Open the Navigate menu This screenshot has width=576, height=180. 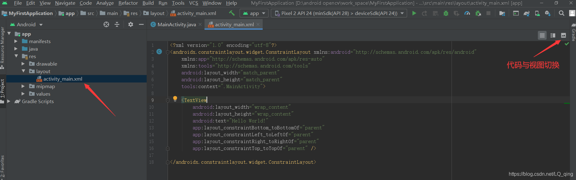(65, 3)
